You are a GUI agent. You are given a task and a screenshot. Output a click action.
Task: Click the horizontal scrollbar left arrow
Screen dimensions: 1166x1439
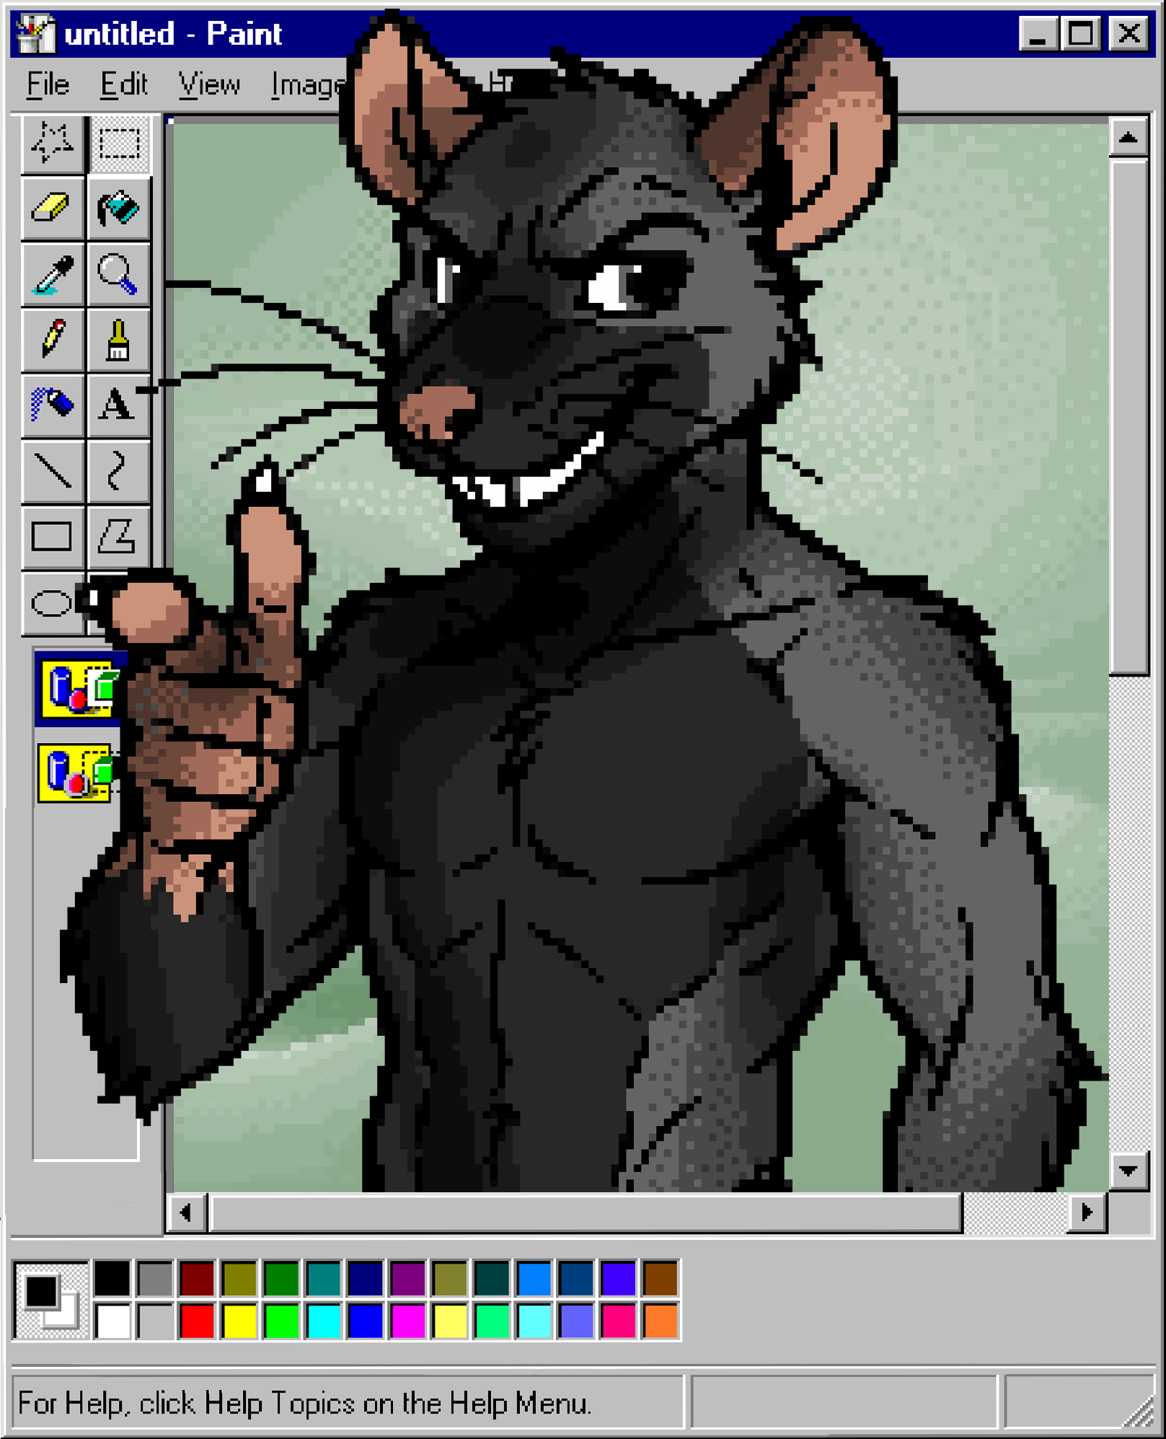(x=187, y=1213)
